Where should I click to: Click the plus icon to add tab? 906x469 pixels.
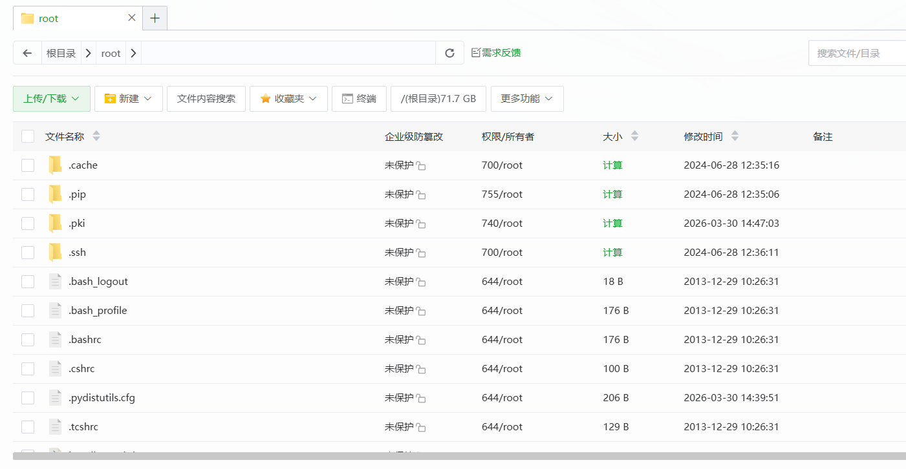coord(155,18)
